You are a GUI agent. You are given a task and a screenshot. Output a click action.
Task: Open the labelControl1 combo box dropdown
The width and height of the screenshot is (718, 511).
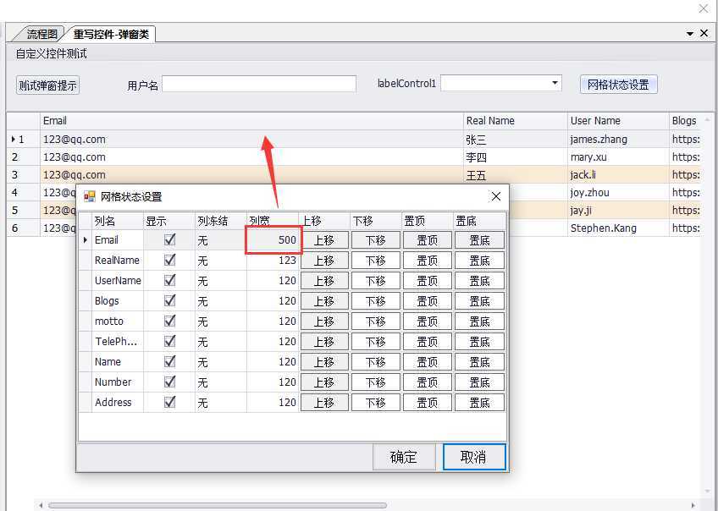555,83
